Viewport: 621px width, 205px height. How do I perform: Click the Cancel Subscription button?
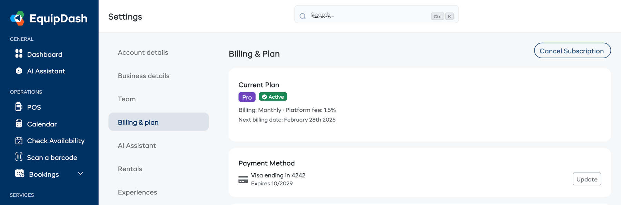572,51
